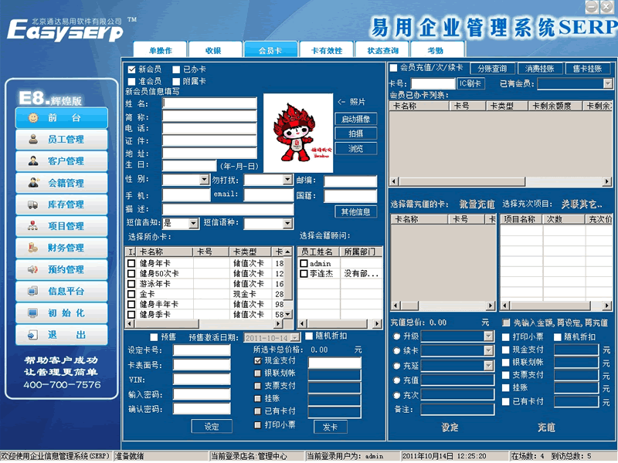Click the 消费挂账 button

click(x=540, y=69)
